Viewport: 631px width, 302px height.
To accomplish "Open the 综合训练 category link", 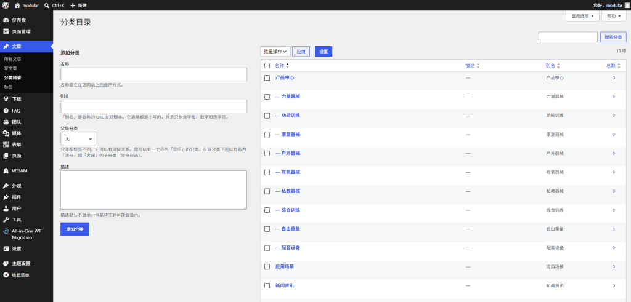I will coord(288,210).
